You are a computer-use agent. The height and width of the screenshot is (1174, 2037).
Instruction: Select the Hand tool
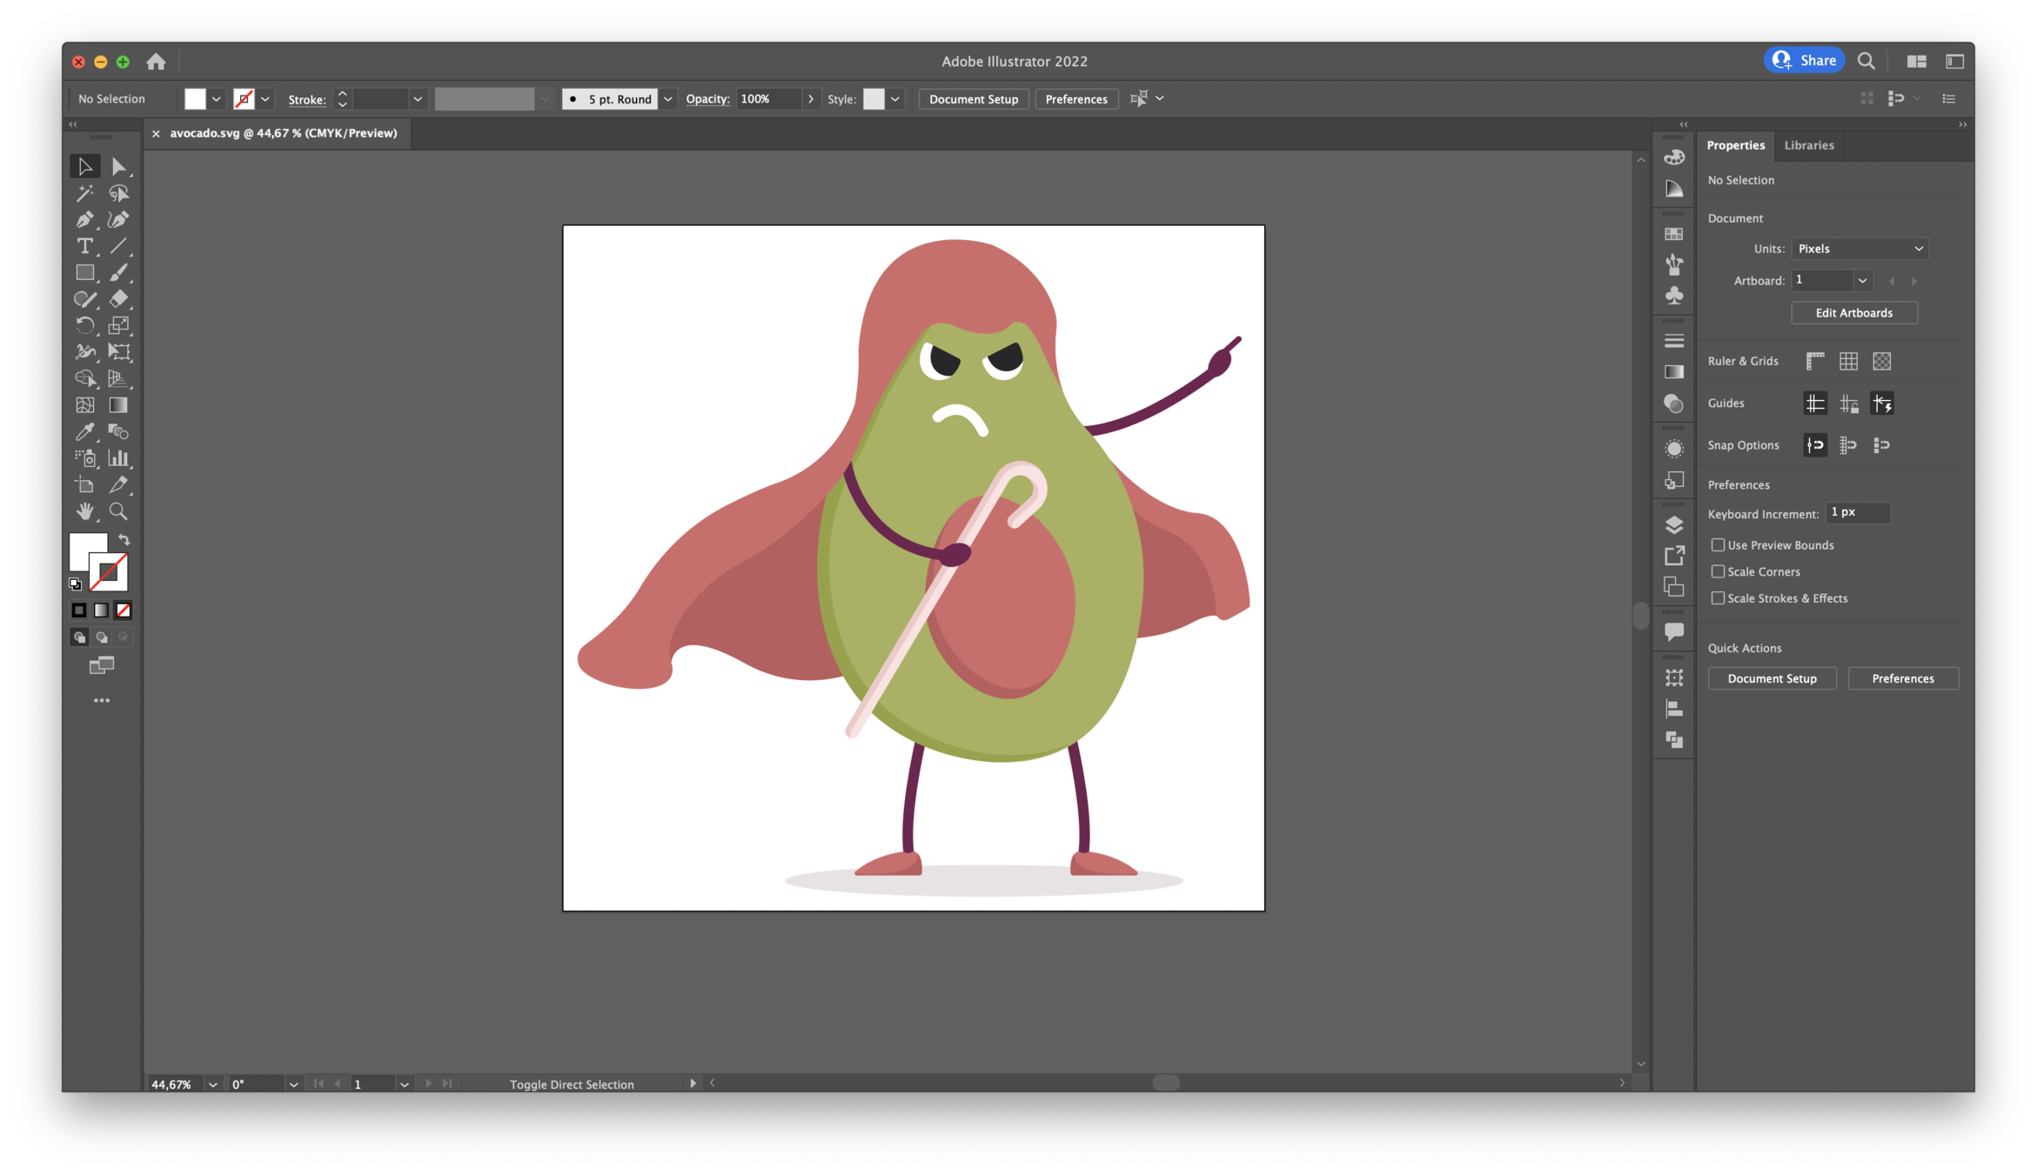click(x=84, y=511)
